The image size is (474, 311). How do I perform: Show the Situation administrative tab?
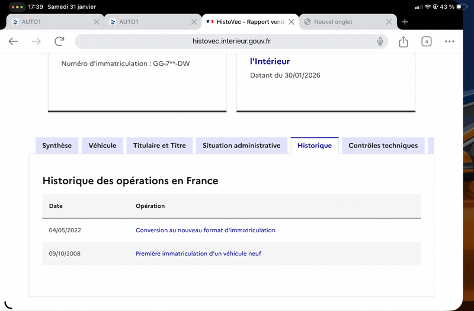tap(241, 146)
